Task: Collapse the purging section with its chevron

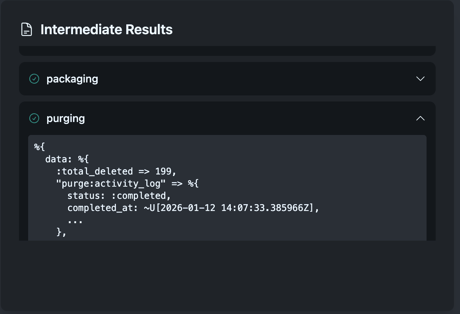Action: pos(420,118)
